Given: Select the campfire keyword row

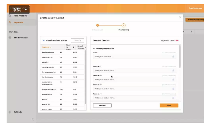Looking at the screenshot, I should 62,62.
